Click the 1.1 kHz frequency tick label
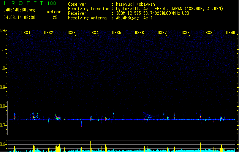Viewport: 239px width, 152px height. (3, 49)
